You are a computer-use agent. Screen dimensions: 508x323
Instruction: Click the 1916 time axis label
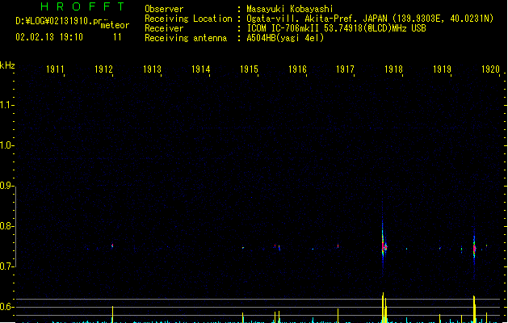click(x=297, y=69)
